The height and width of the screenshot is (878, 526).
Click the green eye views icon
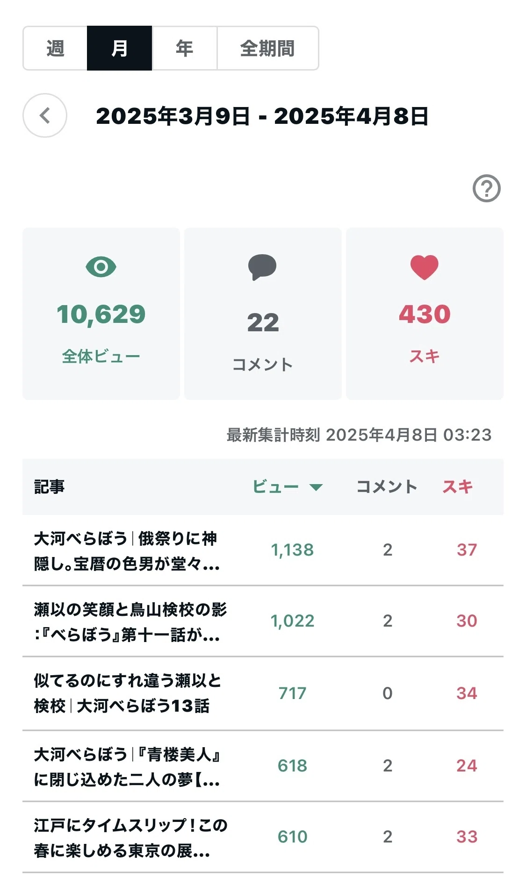[101, 267]
